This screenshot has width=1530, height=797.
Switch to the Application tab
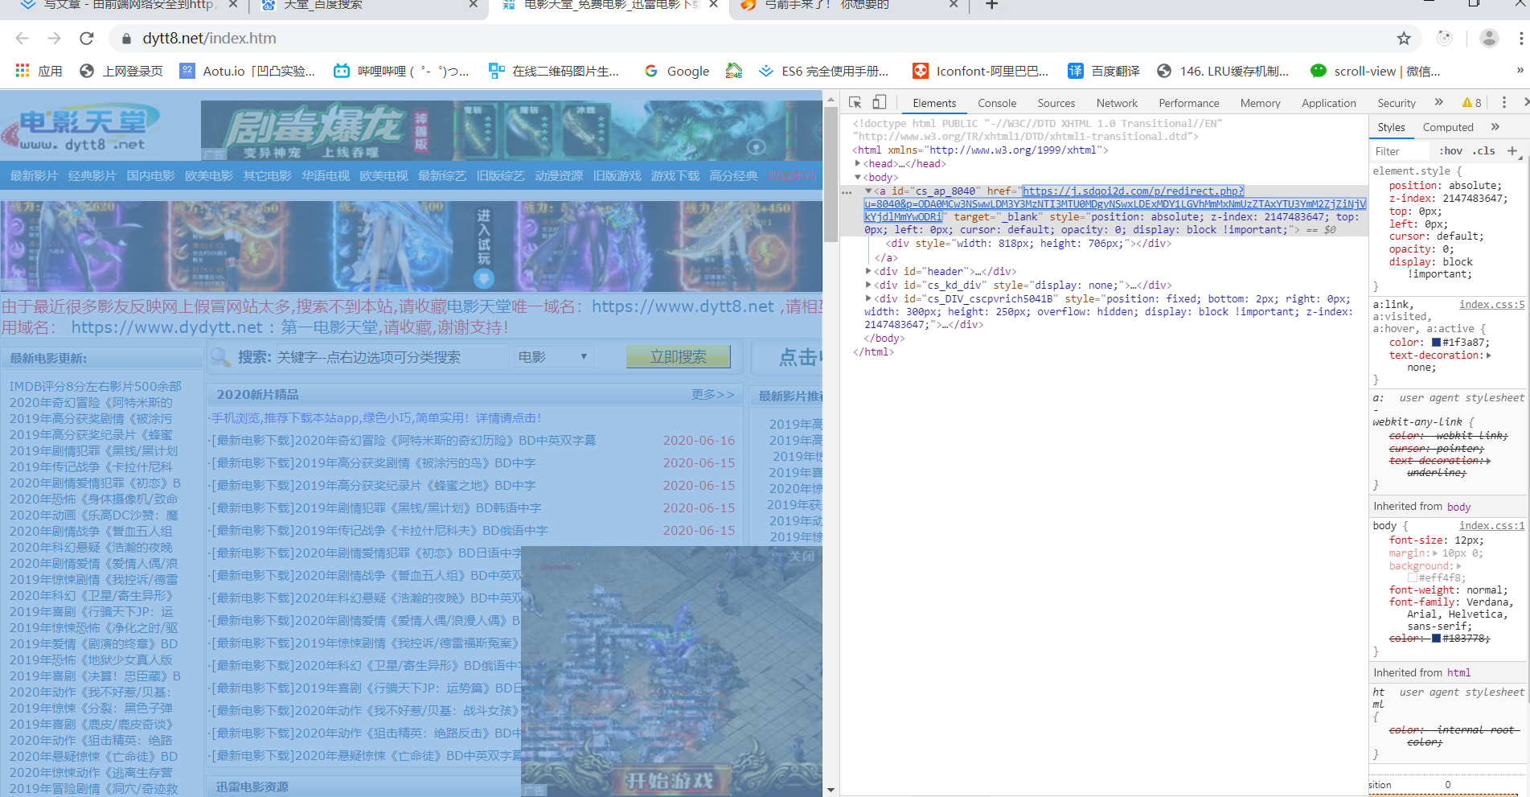click(x=1329, y=103)
